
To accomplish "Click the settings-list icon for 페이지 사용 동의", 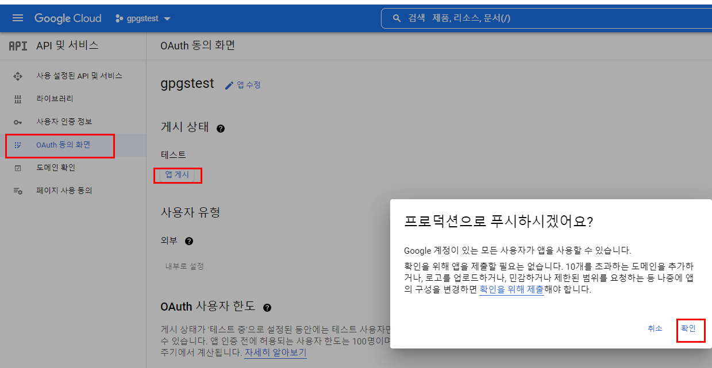I will (x=17, y=191).
